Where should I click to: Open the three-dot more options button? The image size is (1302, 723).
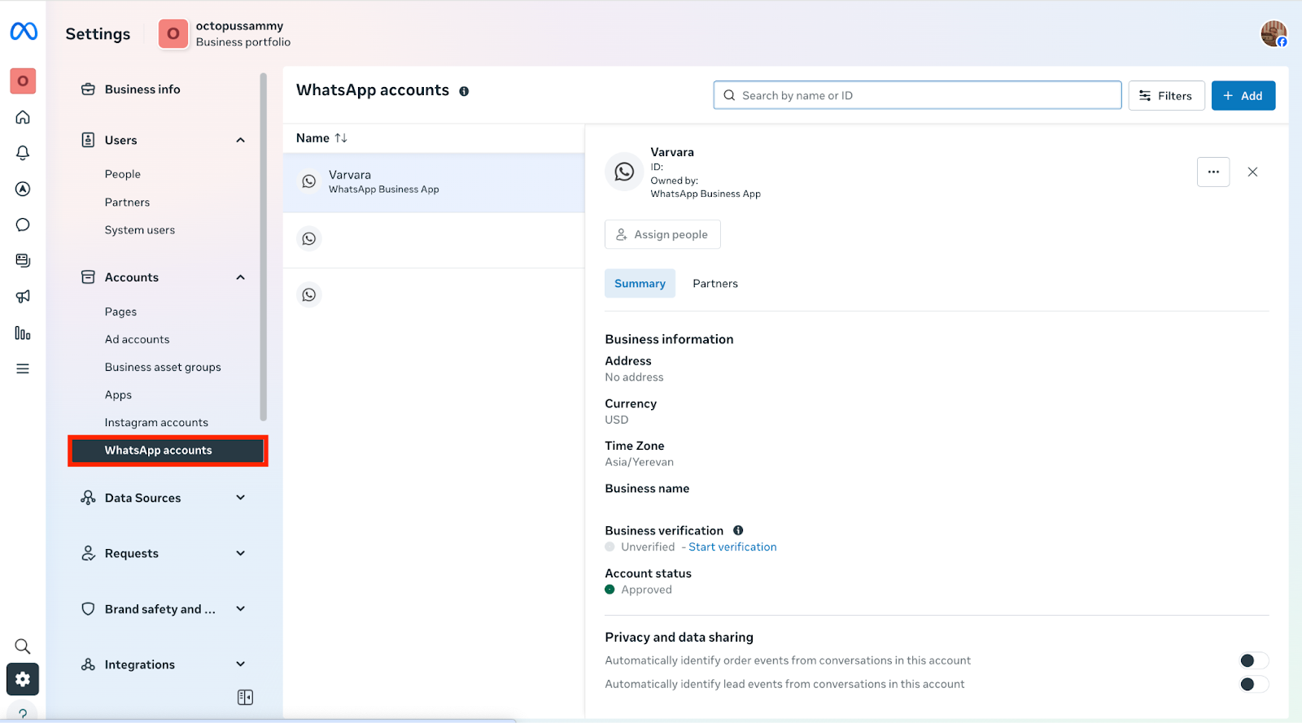[x=1212, y=172]
